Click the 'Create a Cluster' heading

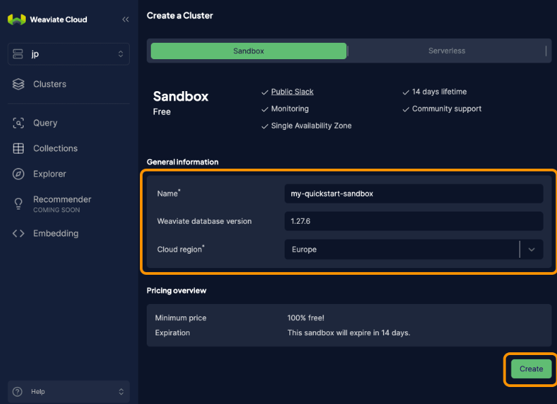(x=180, y=16)
